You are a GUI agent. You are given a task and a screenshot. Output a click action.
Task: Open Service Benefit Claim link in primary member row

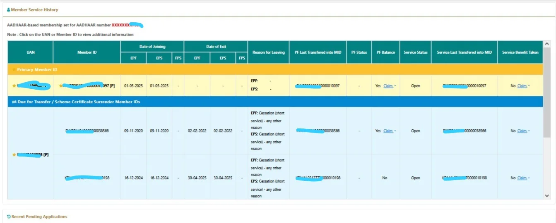click(x=522, y=86)
